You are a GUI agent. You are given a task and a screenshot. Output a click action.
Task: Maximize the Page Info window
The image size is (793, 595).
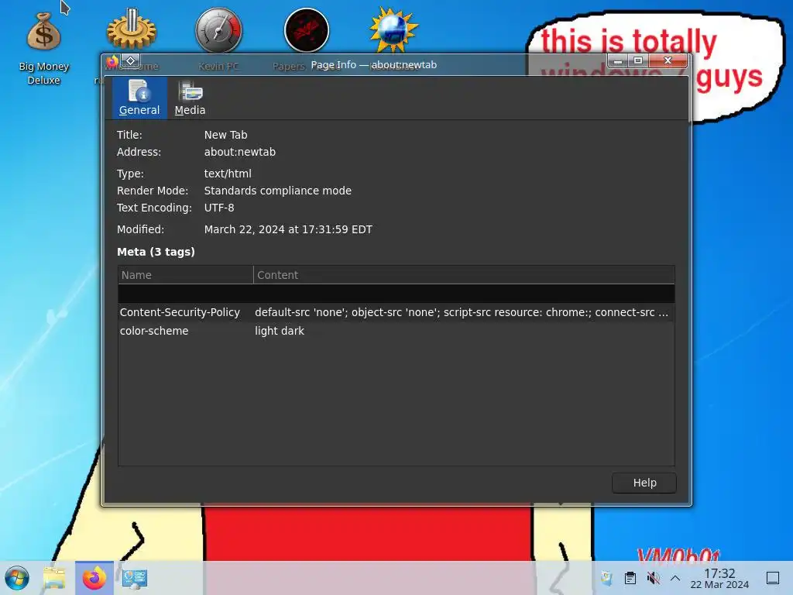click(638, 61)
